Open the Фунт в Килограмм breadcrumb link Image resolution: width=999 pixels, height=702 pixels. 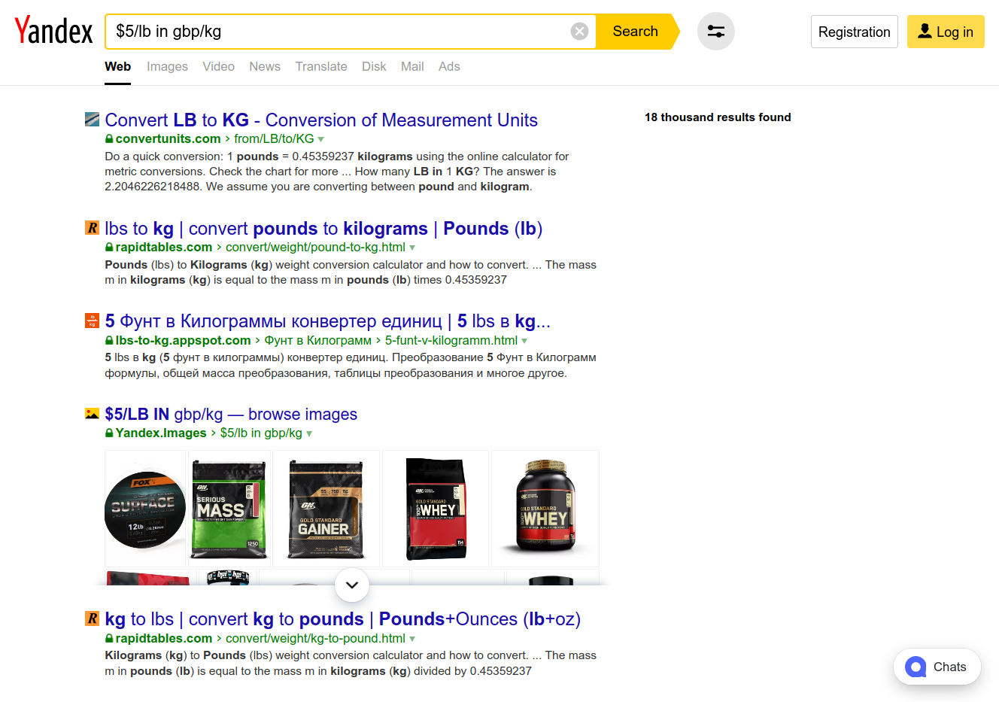click(317, 340)
